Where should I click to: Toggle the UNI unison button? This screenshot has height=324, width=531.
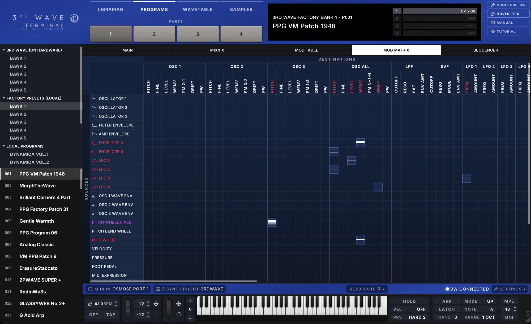pos(509,317)
